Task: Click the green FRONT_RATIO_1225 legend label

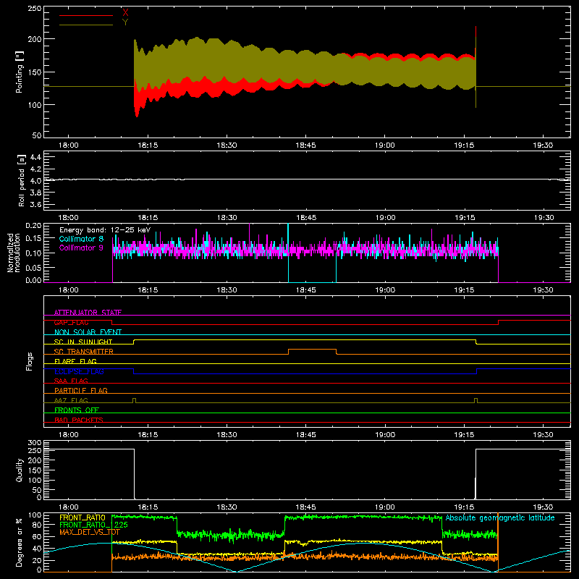Action: click(x=93, y=525)
